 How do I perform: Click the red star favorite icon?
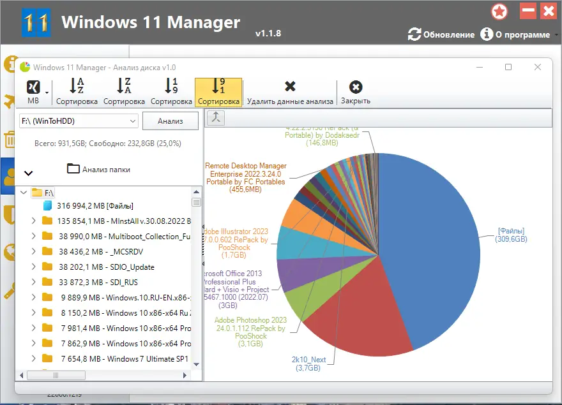coord(499,11)
